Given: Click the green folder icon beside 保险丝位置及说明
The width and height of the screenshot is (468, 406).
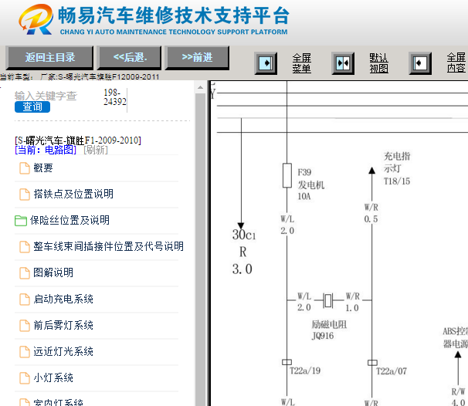Looking at the screenshot, I should 21,221.
